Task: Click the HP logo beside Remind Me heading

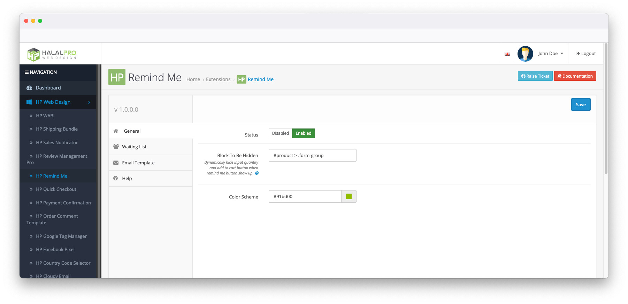Action: pyautogui.click(x=117, y=77)
